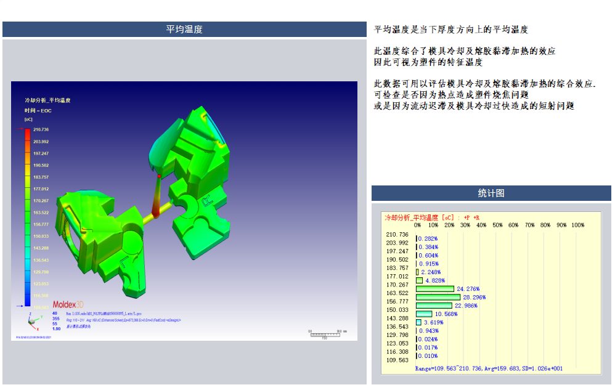
Task: Select the 平均温度 section header
Action: 184,30
